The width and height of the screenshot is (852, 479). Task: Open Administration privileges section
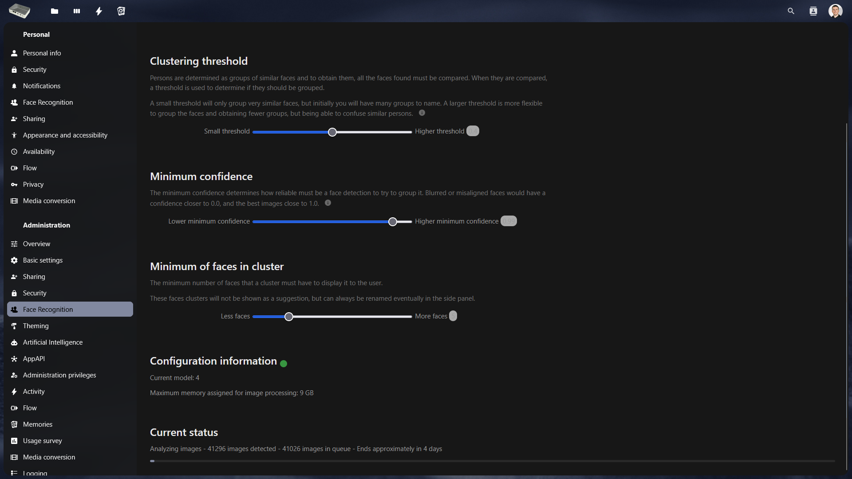pos(59,375)
